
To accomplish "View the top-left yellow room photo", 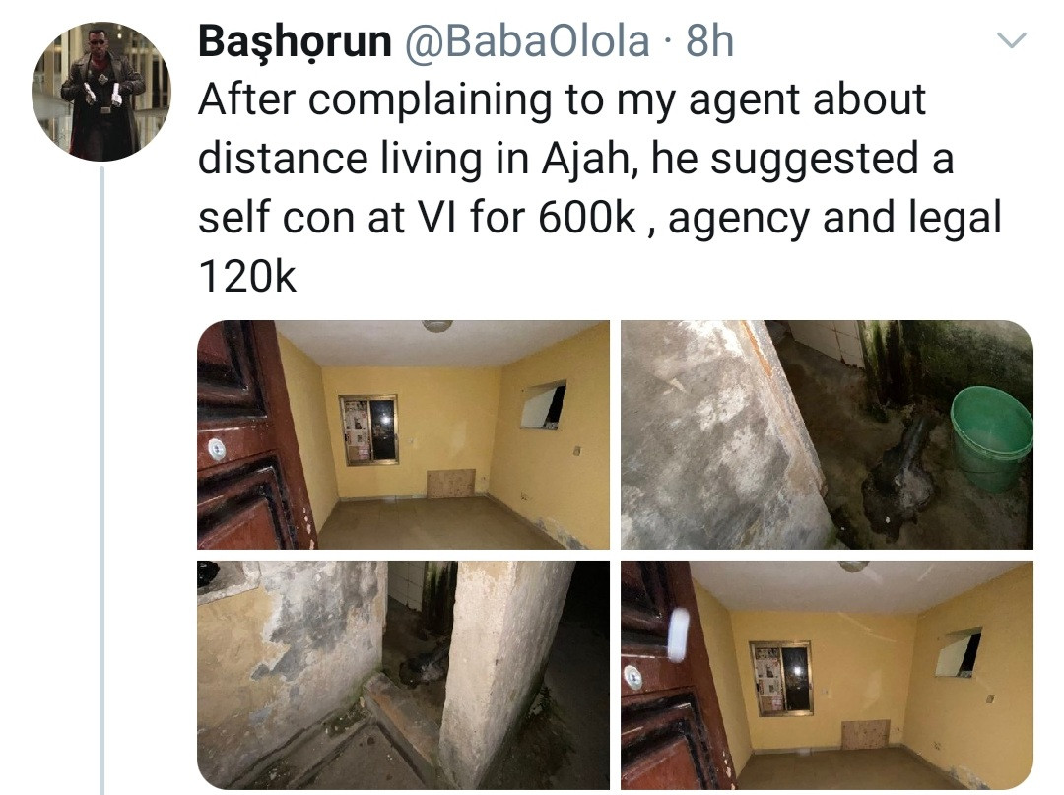I will 403,434.
